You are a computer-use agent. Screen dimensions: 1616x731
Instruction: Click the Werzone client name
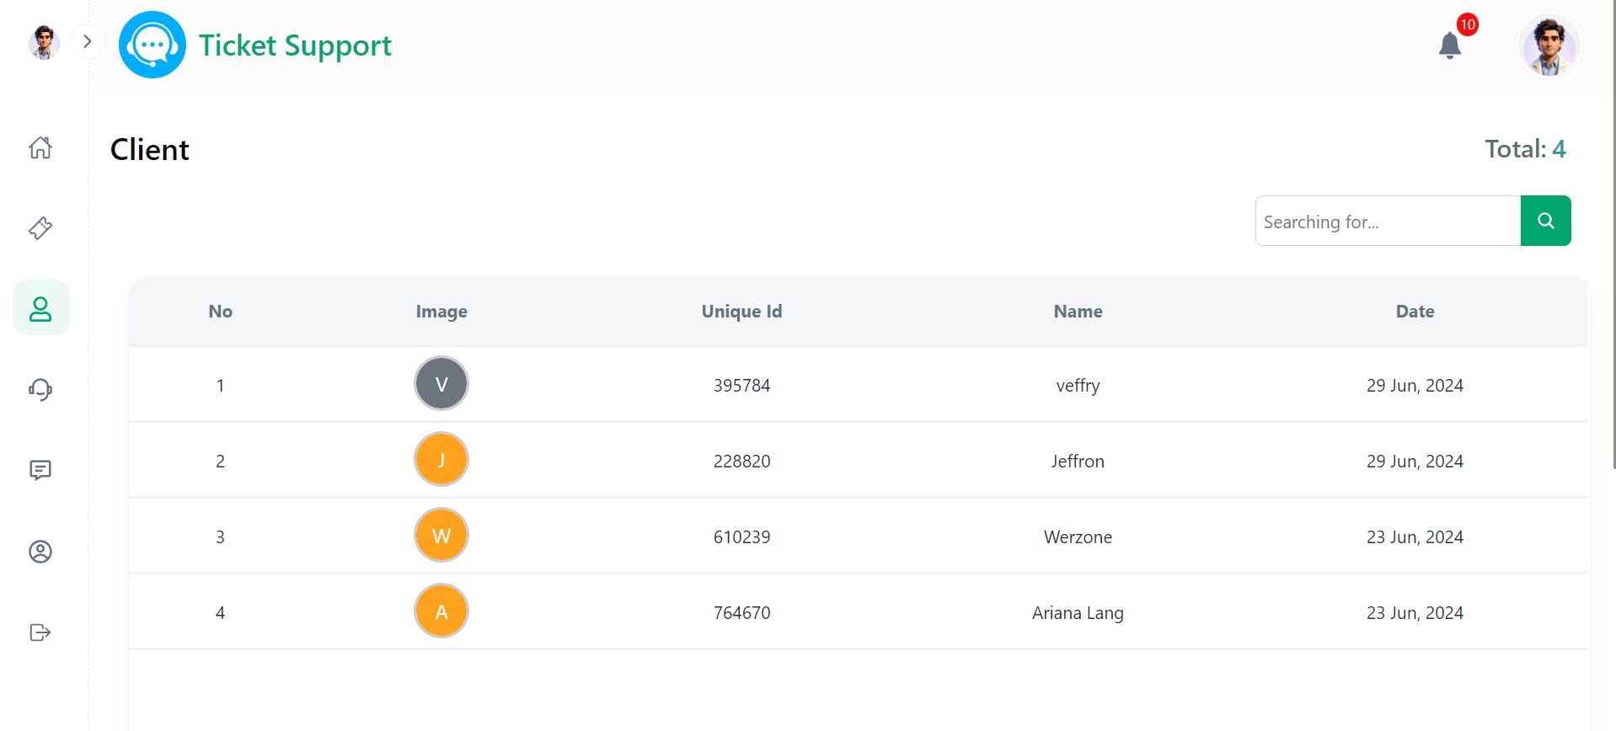click(x=1078, y=537)
